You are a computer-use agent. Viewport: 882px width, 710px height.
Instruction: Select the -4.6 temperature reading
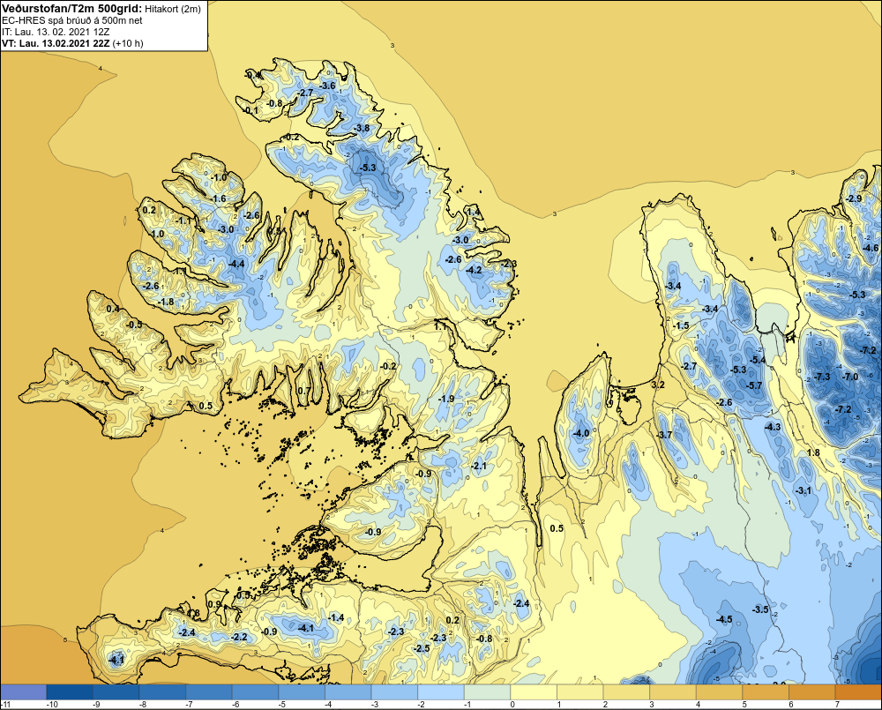pos(871,248)
